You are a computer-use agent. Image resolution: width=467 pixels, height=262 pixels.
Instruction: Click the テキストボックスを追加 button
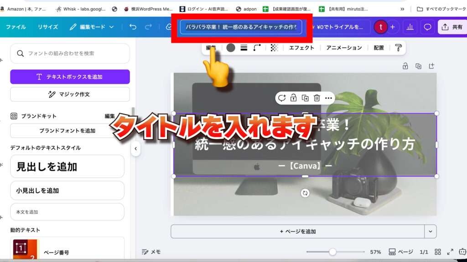[x=70, y=77]
